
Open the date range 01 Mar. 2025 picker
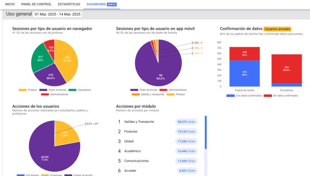click(57, 14)
